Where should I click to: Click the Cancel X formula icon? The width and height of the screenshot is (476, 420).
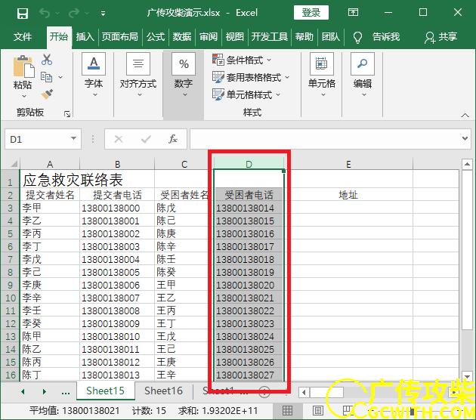click(x=119, y=139)
